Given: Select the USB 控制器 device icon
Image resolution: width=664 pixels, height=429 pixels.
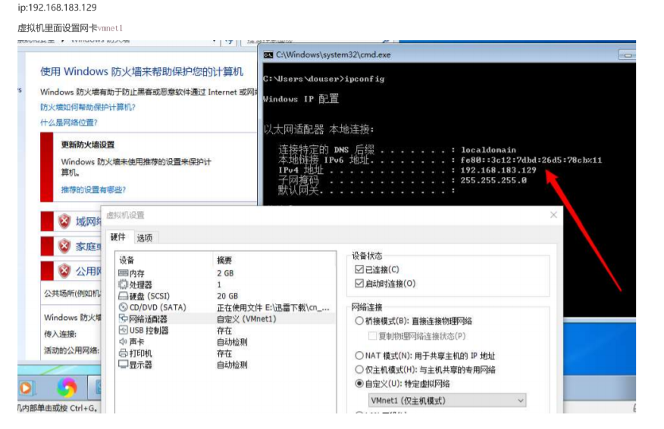Looking at the screenshot, I should pos(123,330).
